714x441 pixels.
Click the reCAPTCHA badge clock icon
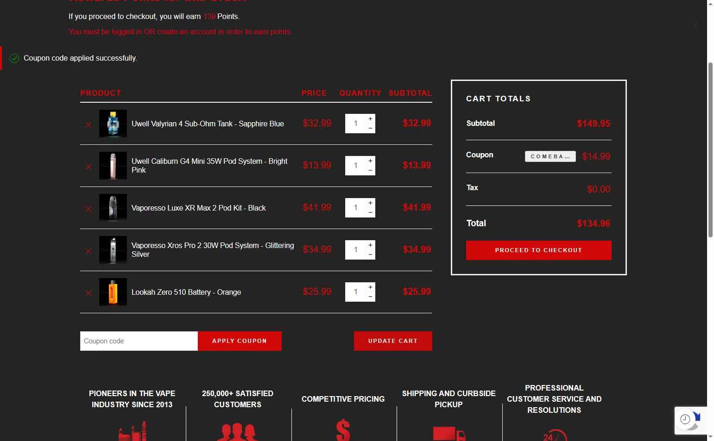point(685,419)
